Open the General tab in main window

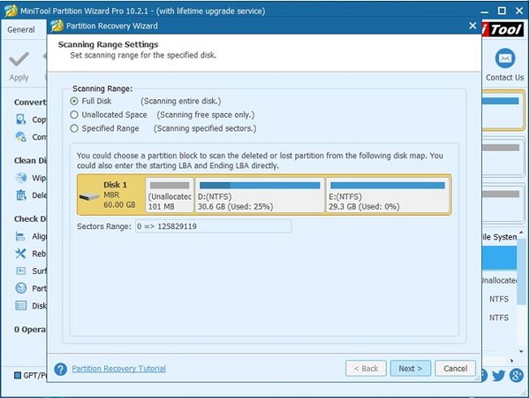21,29
